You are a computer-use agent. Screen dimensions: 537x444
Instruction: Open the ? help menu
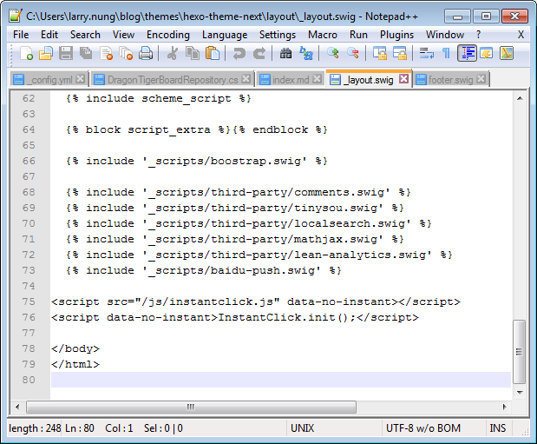click(478, 35)
